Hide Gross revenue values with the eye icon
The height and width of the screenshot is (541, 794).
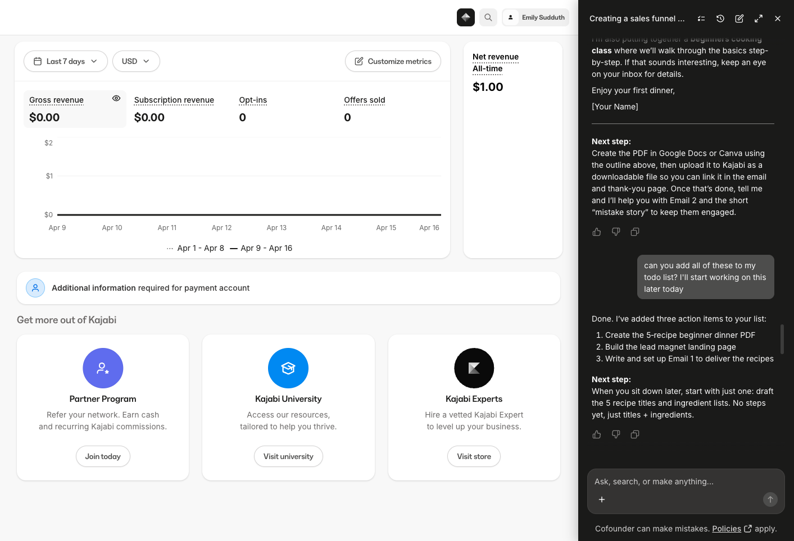(116, 98)
